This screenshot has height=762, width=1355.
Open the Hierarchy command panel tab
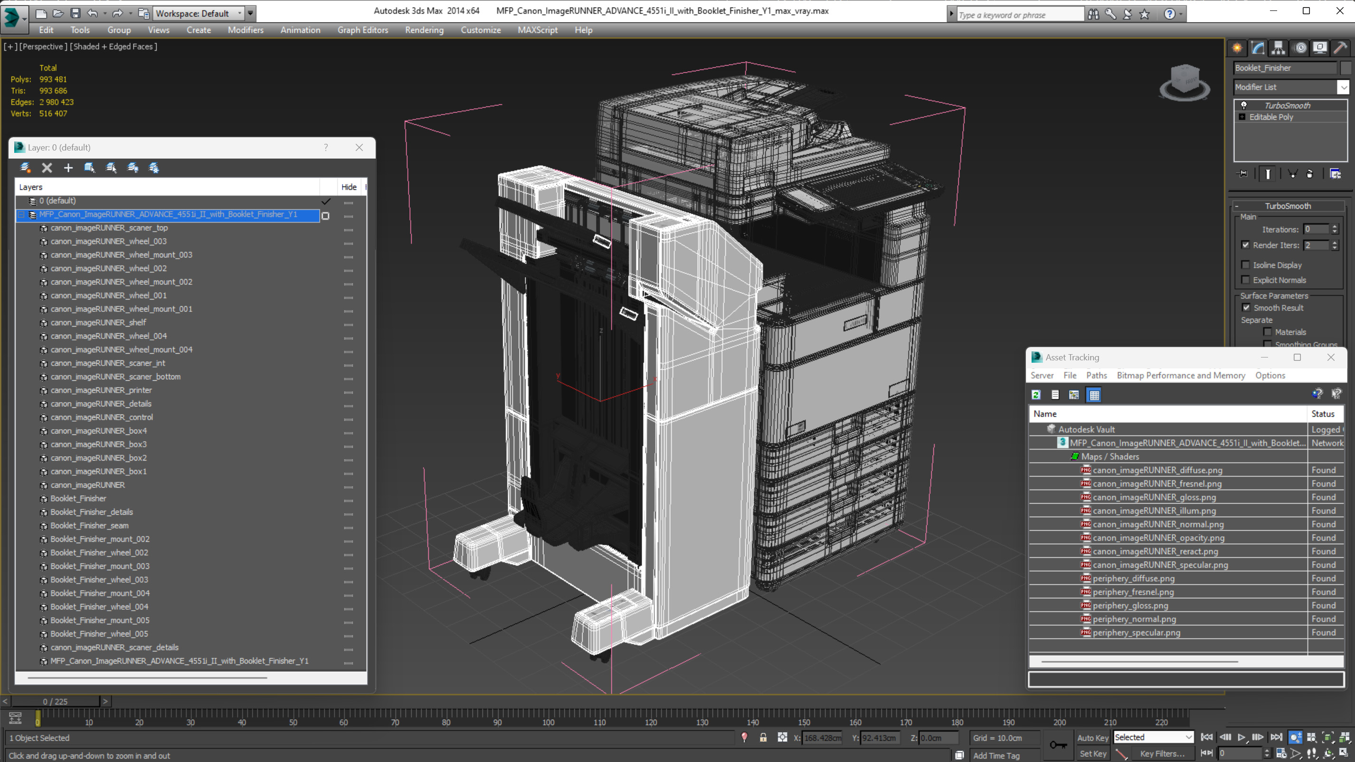(x=1278, y=48)
